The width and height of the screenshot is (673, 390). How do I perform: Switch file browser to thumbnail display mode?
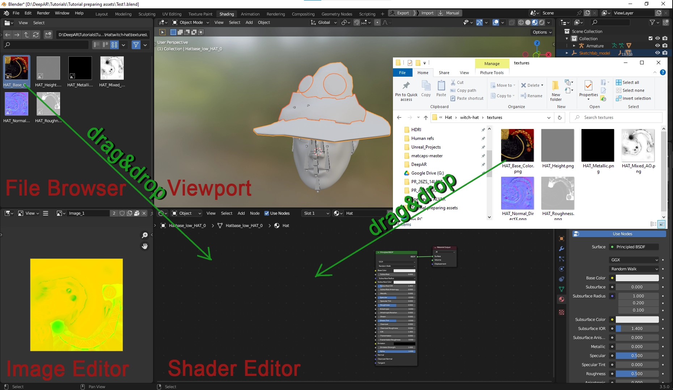point(114,45)
